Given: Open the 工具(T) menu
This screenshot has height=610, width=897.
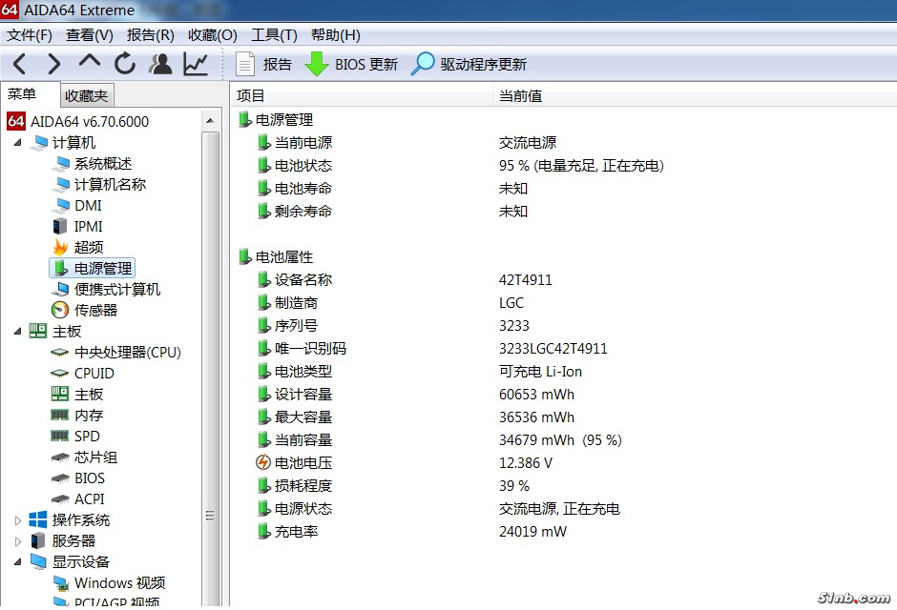Looking at the screenshot, I should coord(274,35).
